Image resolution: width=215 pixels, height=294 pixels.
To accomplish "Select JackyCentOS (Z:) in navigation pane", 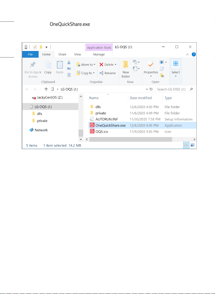I will (47, 98).
